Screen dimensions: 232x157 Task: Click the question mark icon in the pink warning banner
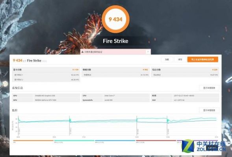(148, 52)
